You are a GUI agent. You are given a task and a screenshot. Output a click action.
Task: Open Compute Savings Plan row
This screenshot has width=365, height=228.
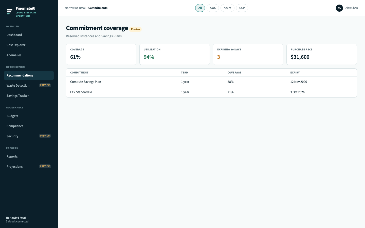pos(211,82)
